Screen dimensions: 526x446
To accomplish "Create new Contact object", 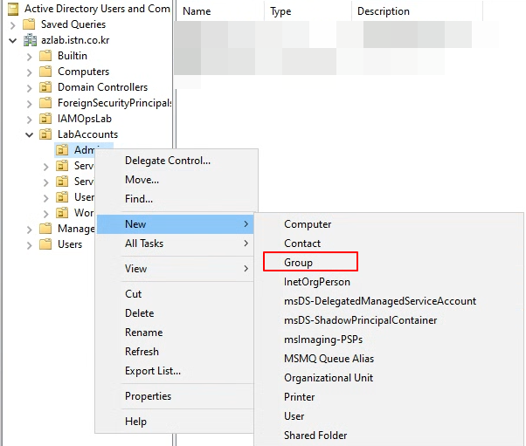I will 389,244.
